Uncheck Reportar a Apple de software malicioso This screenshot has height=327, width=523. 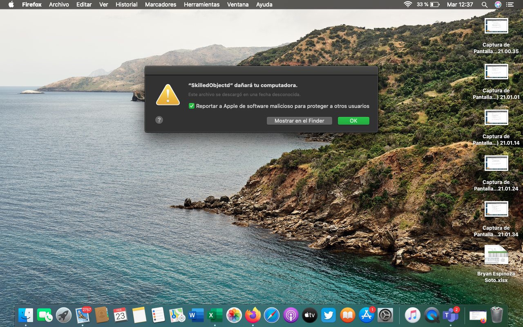click(x=192, y=106)
